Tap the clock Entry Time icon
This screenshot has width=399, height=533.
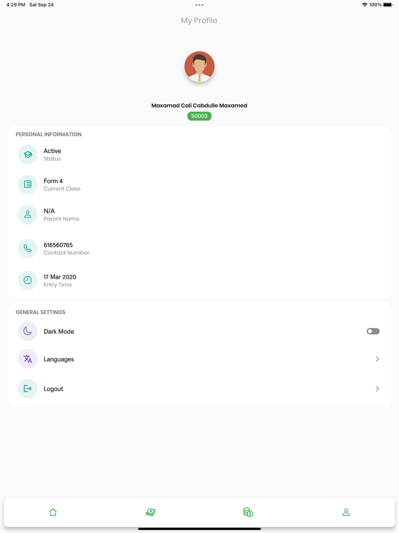point(28,280)
